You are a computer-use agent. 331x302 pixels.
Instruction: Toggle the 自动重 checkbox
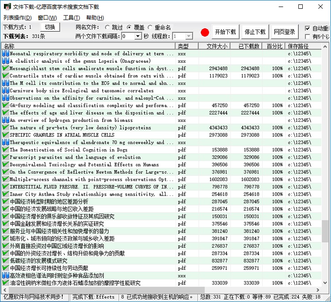click(308, 28)
